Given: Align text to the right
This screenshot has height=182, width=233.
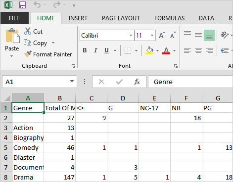Looking at the screenshot, I should (x=209, y=50).
